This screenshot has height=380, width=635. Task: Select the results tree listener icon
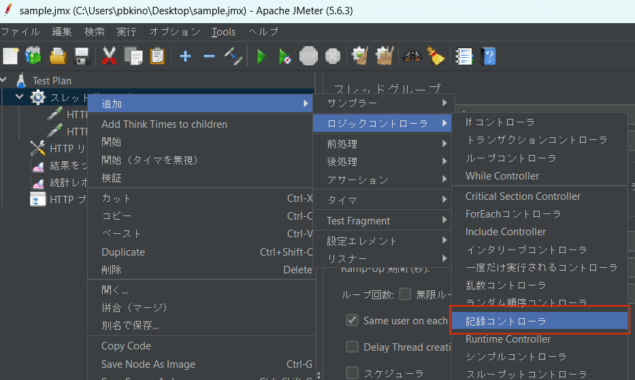tap(37, 165)
